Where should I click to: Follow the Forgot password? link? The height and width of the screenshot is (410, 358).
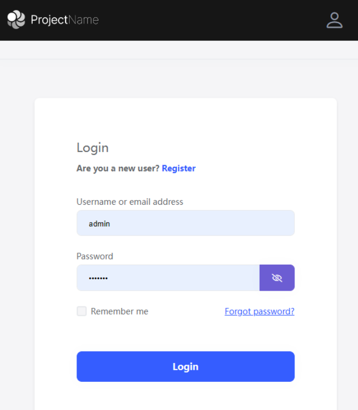click(260, 311)
